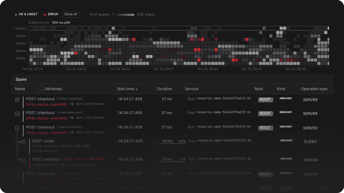Click the number of spans gradient scale
Viewport: 344px width, 193px height.
click(x=125, y=15)
